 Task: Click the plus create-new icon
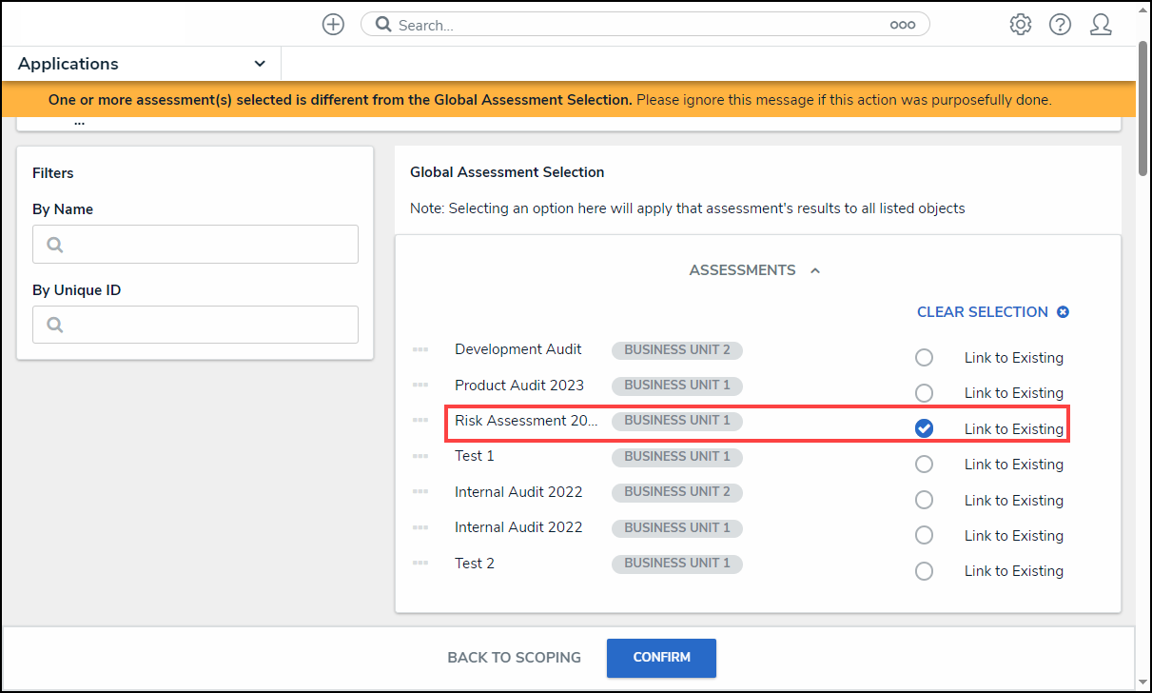[x=333, y=25]
